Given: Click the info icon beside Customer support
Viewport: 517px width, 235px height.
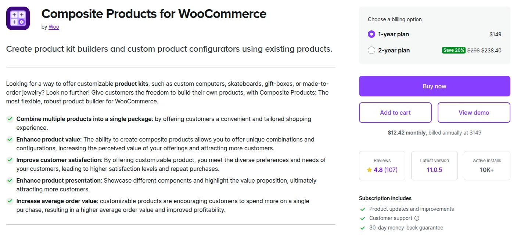Looking at the screenshot, I should point(417,218).
